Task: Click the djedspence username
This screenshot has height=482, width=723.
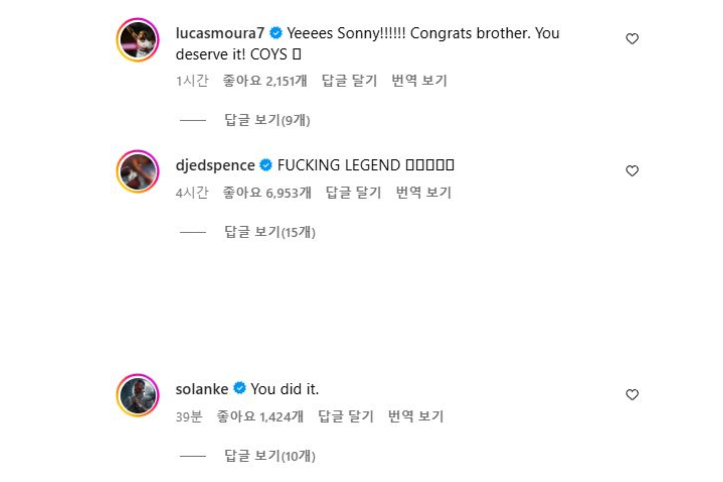Action: 215,165
